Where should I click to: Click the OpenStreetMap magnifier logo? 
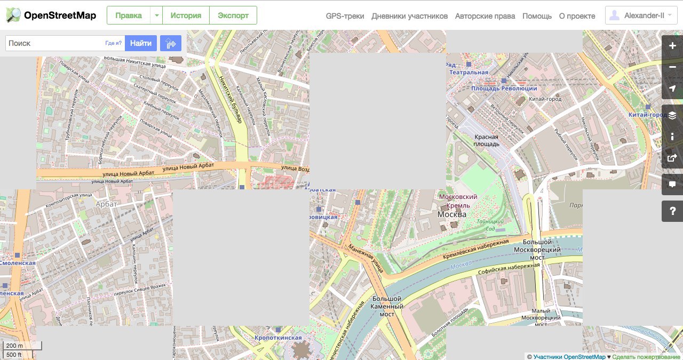coord(13,15)
